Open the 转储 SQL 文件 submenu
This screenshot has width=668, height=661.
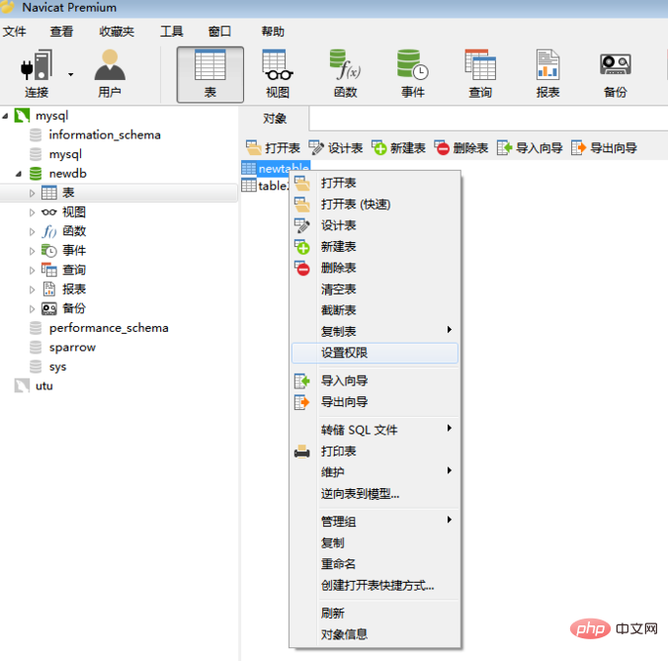pos(375,430)
